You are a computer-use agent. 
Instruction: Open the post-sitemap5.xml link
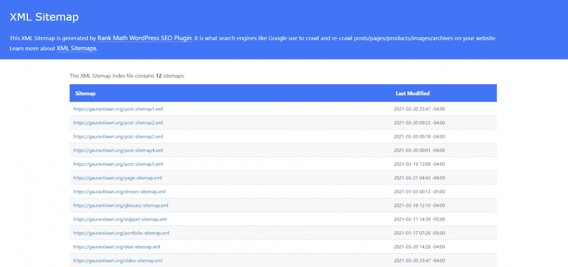tap(118, 164)
